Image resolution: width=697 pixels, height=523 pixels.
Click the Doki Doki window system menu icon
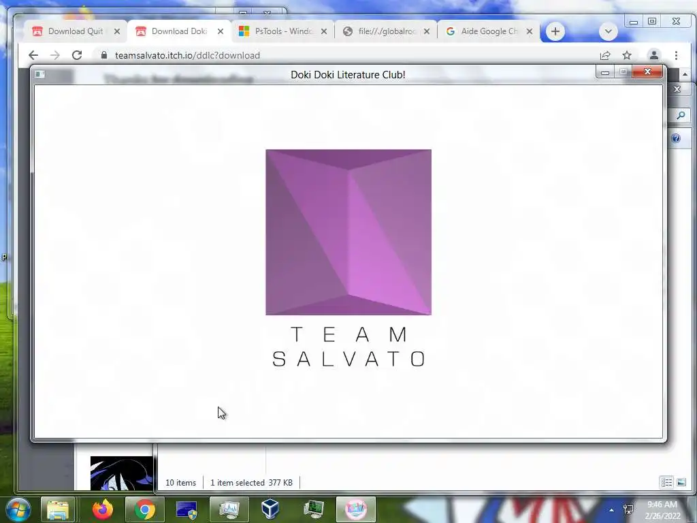tap(40, 74)
